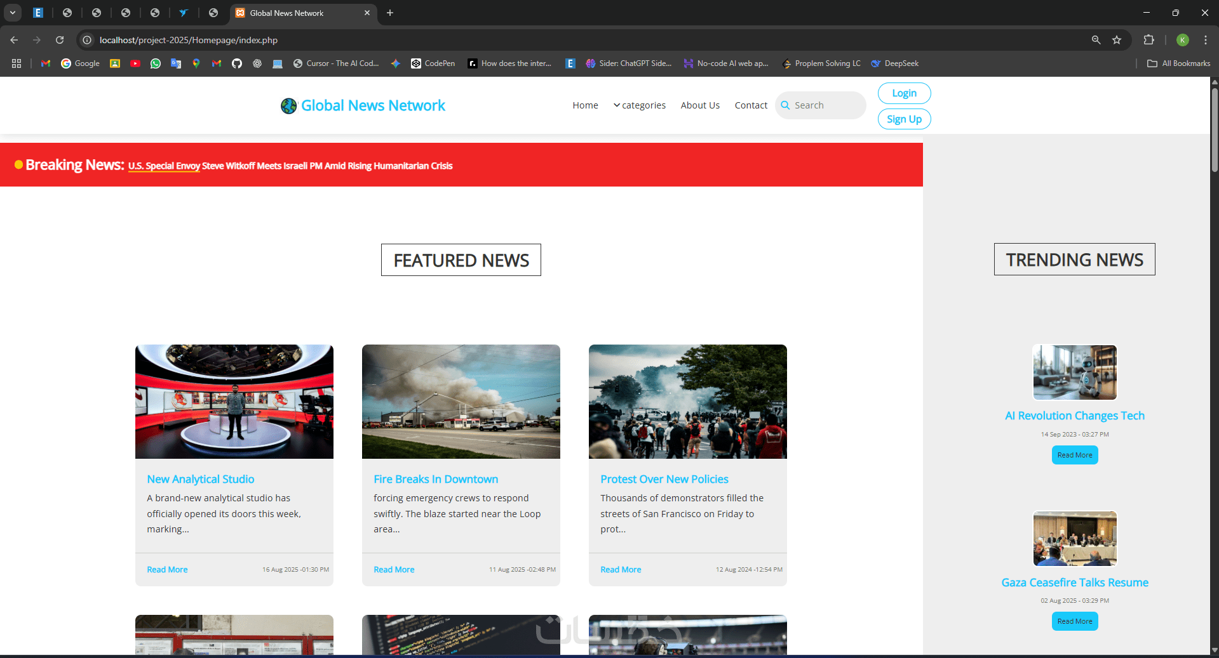
Task: Go forward with the forward arrow
Action: point(37,40)
